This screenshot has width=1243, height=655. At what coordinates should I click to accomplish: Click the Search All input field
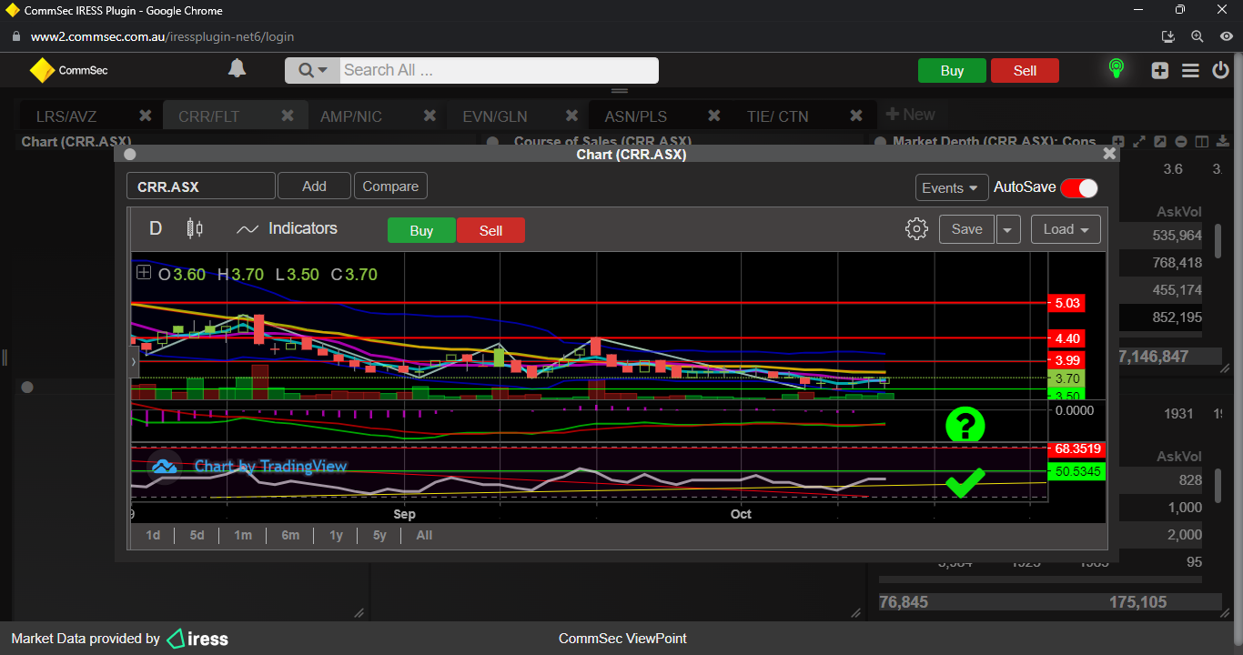click(x=497, y=70)
